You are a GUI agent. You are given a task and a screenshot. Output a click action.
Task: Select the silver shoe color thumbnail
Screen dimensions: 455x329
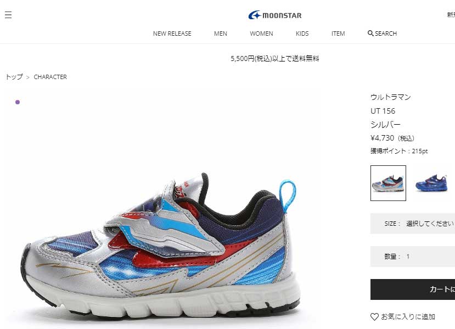coord(388,183)
